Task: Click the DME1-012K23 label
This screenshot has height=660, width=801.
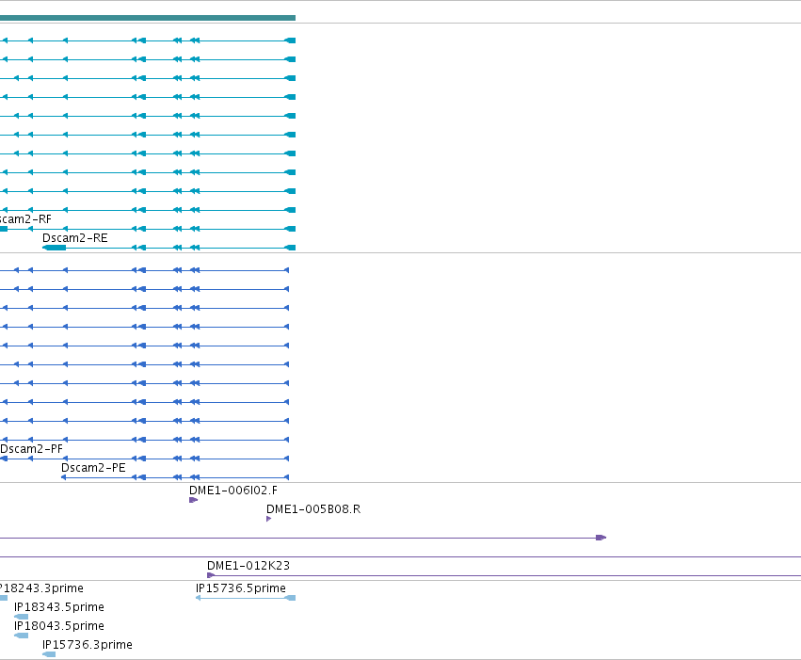Action: (248, 566)
